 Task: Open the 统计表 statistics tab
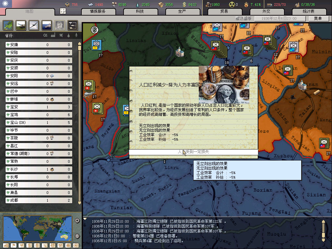309,11
